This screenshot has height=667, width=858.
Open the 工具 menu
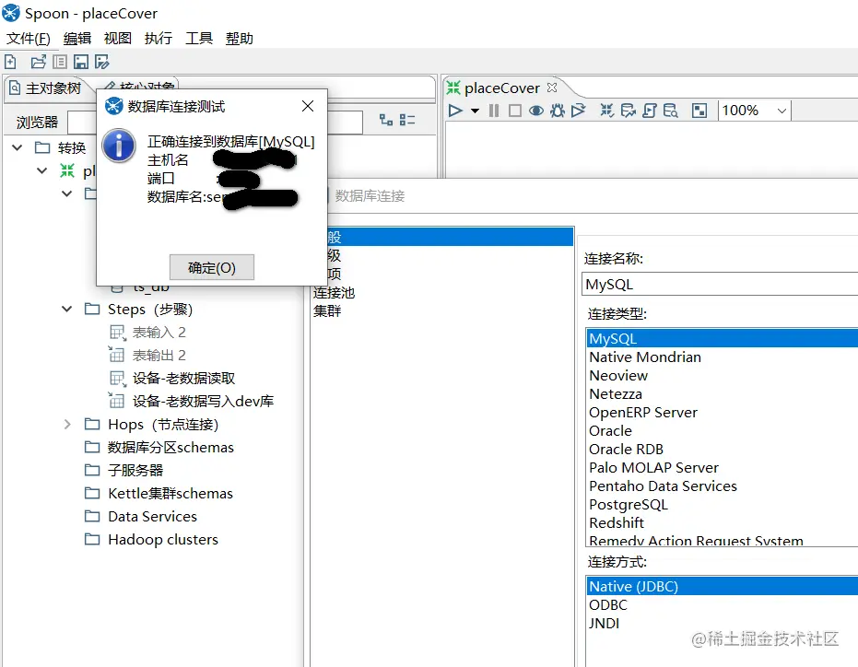[199, 39]
